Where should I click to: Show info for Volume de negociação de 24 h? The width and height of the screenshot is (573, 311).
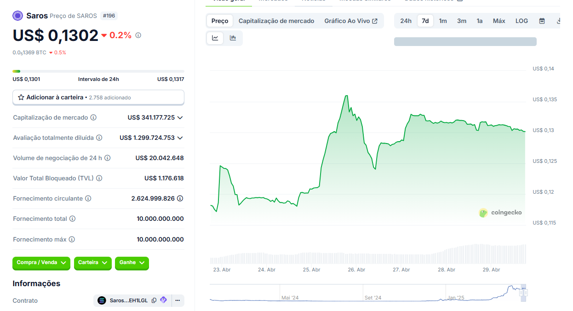tap(107, 158)
